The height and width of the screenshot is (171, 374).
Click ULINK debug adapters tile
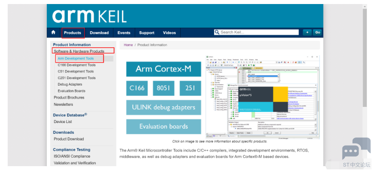point(164,107)
